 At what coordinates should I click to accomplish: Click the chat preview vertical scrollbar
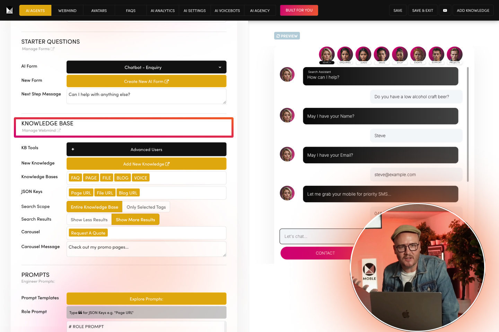pyautogui.click(x=468, y=124)
